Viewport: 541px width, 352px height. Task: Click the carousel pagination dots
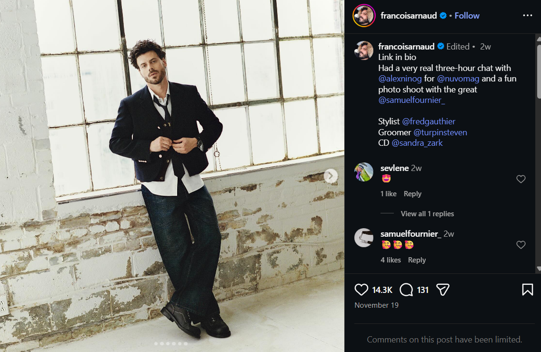[x=170, y=343]
